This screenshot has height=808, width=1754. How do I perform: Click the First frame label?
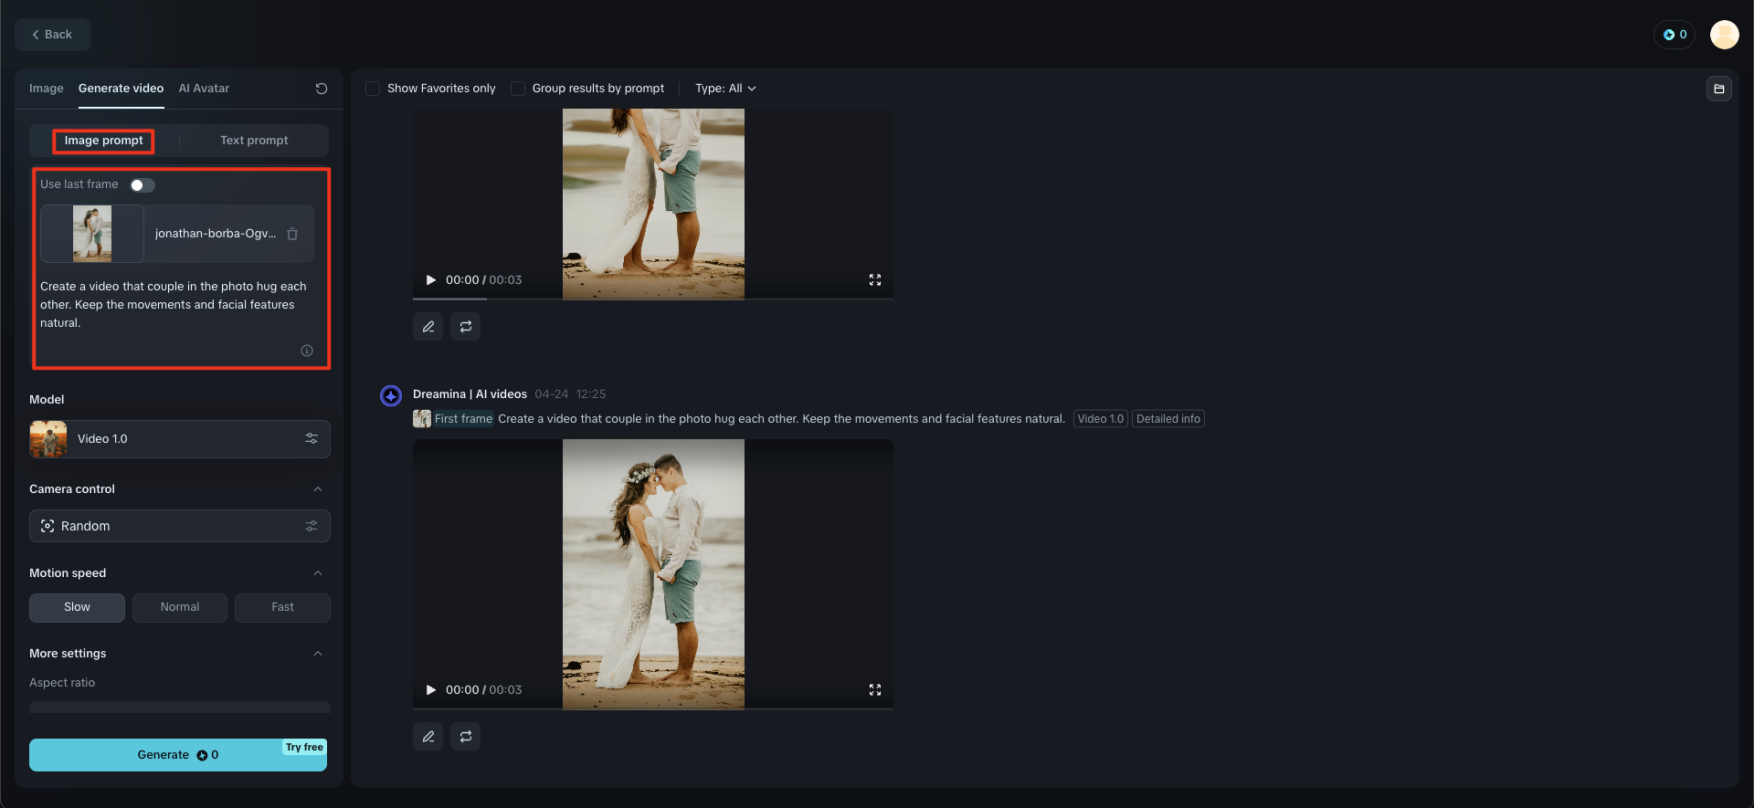463,419
